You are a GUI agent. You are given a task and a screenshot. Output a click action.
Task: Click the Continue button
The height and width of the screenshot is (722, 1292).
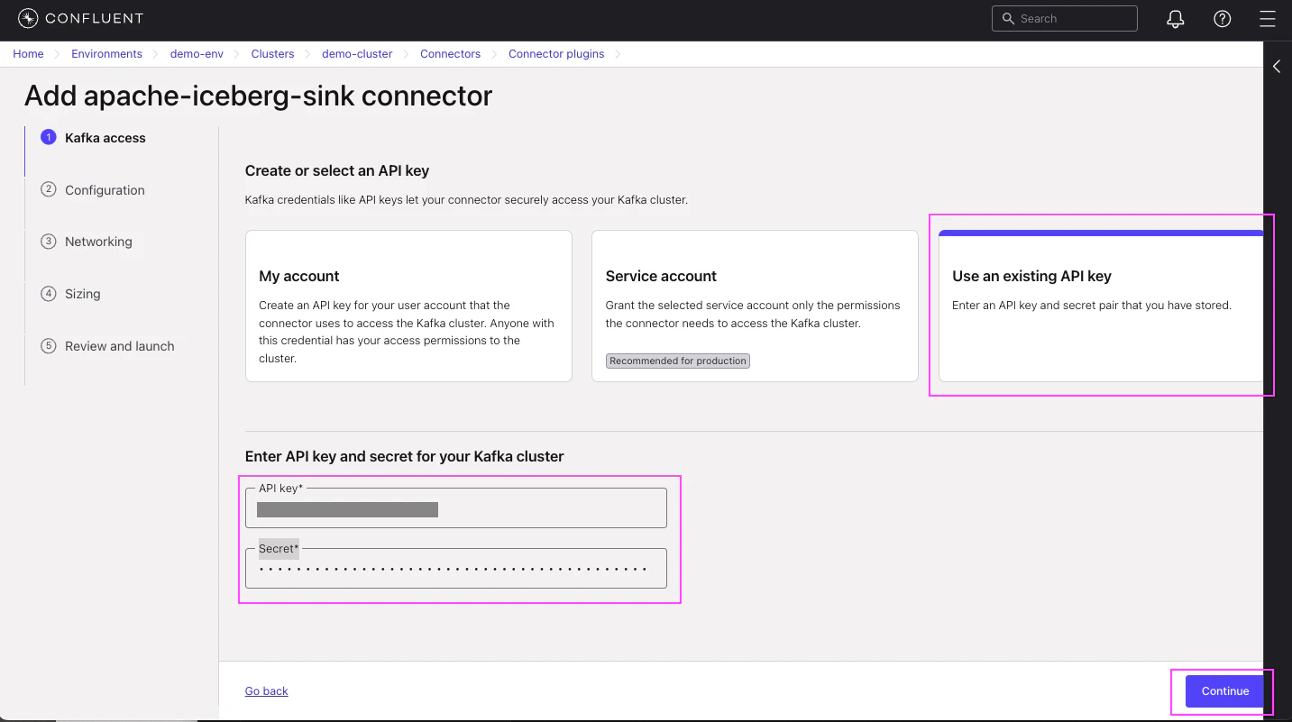pos(1225,691)
